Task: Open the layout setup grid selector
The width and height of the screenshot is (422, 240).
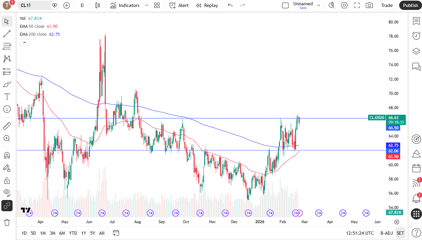Action: click(x=157, y=5)
